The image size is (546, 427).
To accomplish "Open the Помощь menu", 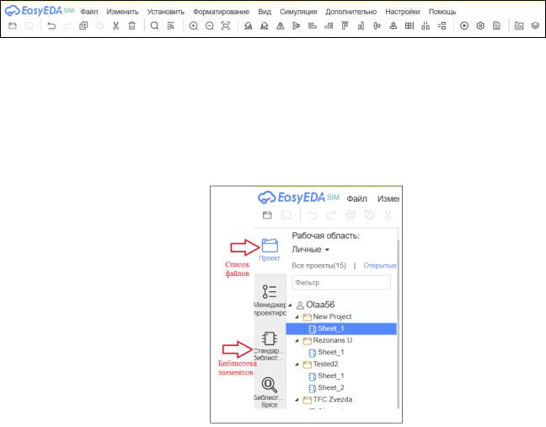I will tap(442, 12).
